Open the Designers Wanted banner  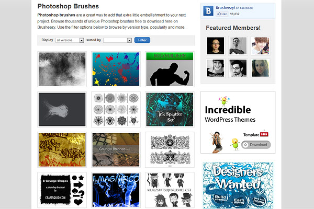pos(238,185)
